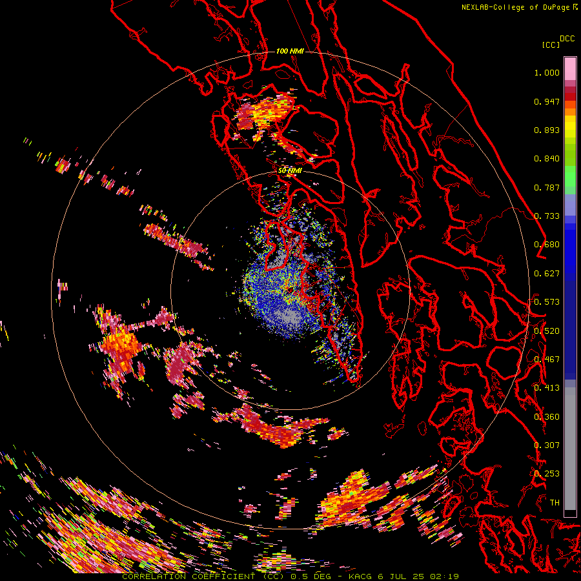Pick the large gray segment of color bar
The height and width of the screenshot is (581, 581).
point(570,449)
